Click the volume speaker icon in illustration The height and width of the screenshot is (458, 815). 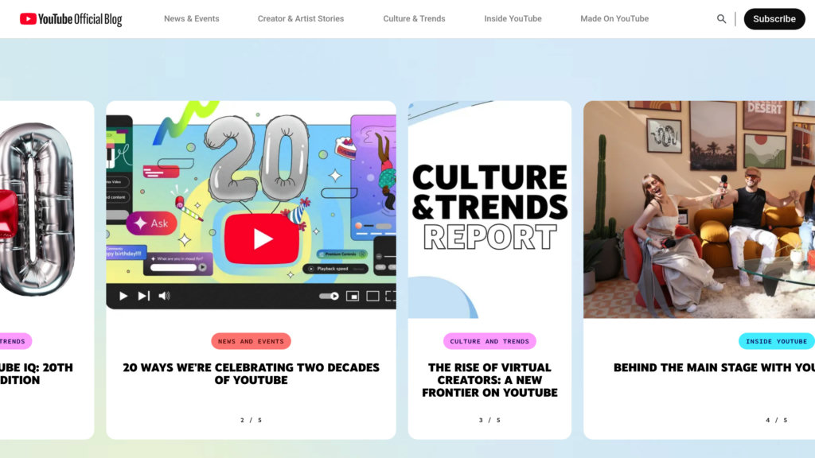point(164,296)
